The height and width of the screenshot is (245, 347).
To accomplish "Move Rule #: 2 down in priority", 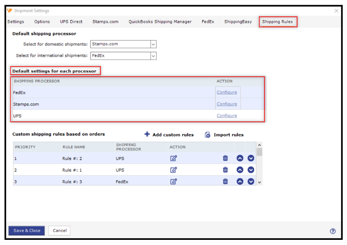I will [x=251, y=158].
